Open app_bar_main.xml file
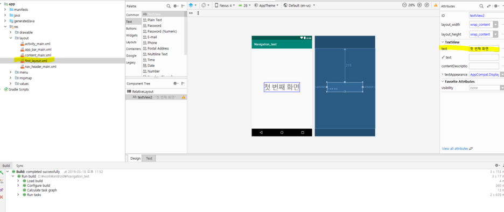This screenshot has width=504, height=212. pos(38,50)
